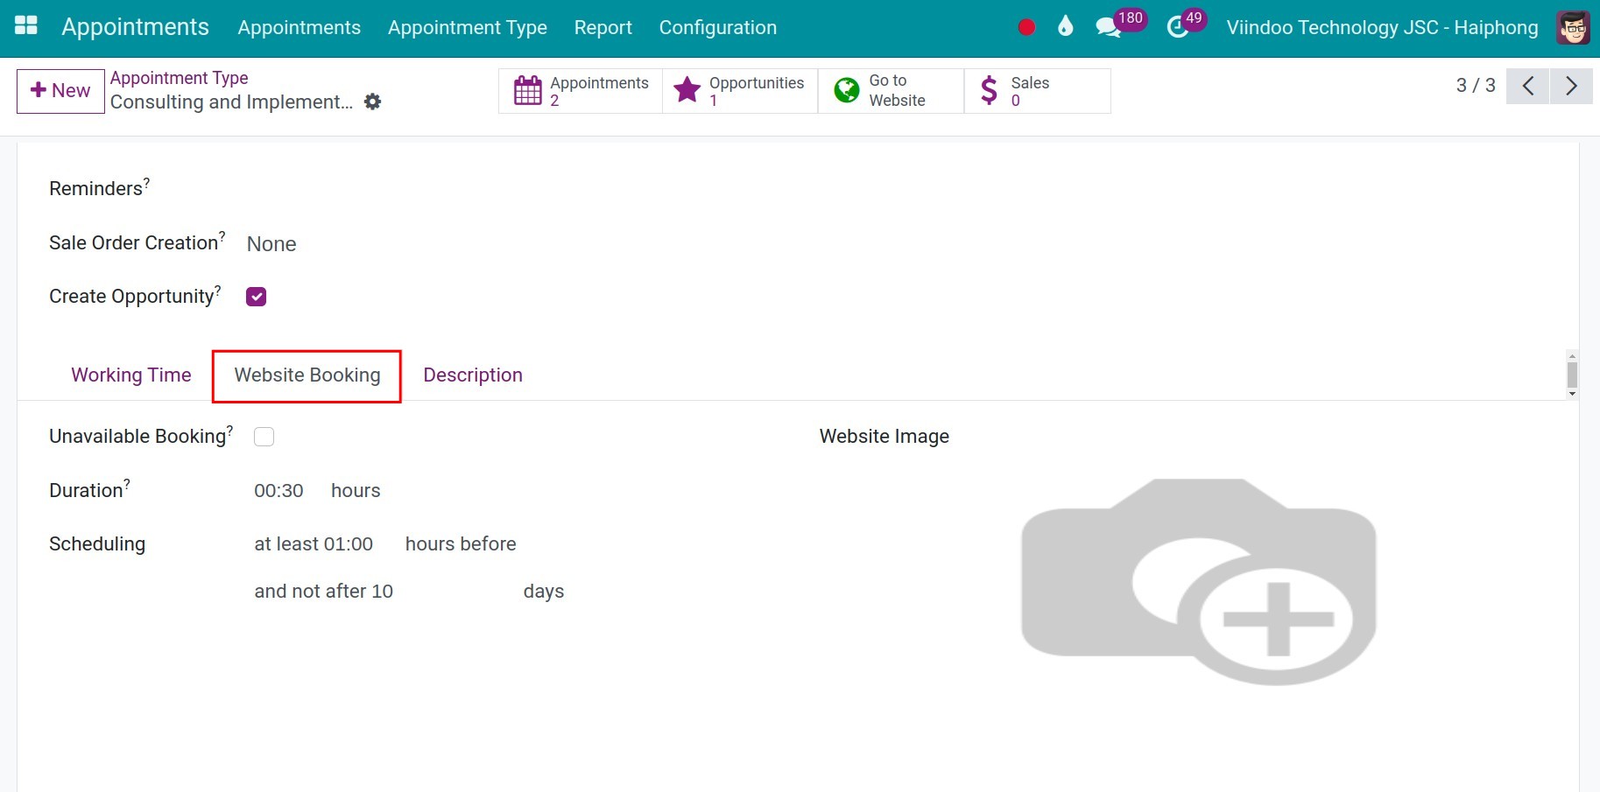
Task: Open the gear actions menu beside record name
Action: [373, 102]
